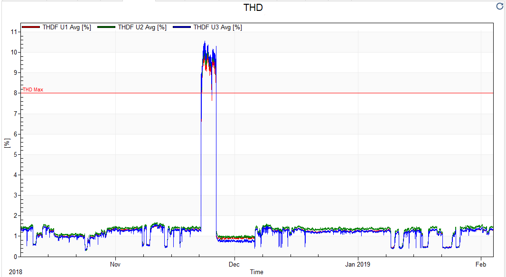The image size is (506, 277).
Task: Click the 5 value on y-axis
Action: pos(16,154)
